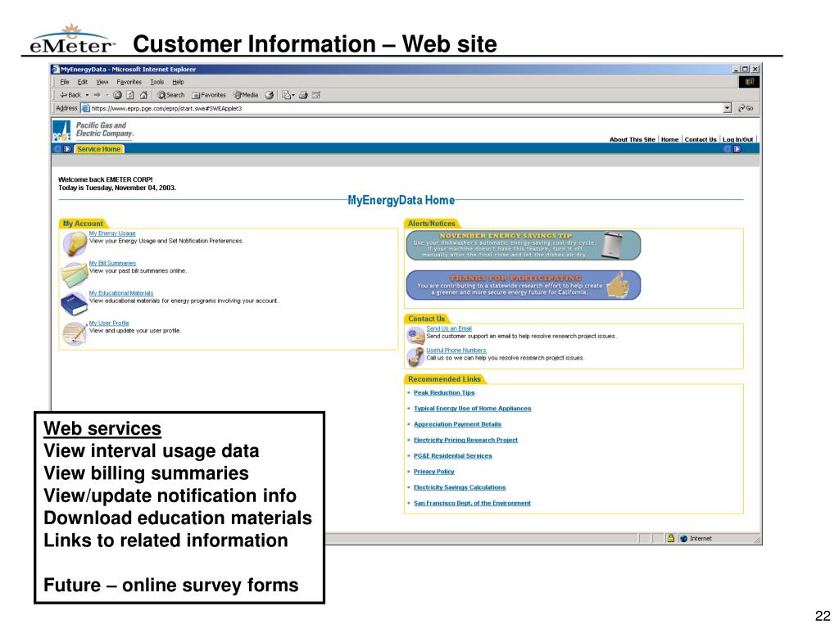The height and width of the screenshot is (629, 839).
Task: Click the Edit page toolbar icon
Action: 316,95
